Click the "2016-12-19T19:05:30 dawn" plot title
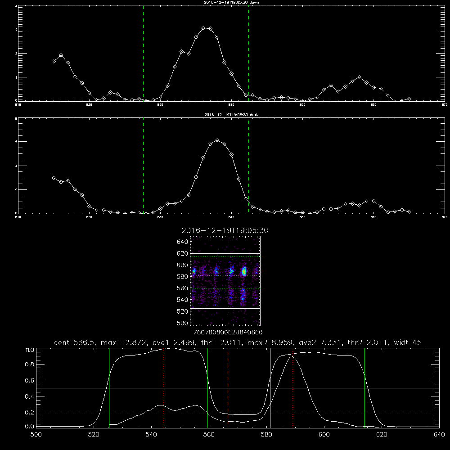450x450 pixels. point(231,2)
